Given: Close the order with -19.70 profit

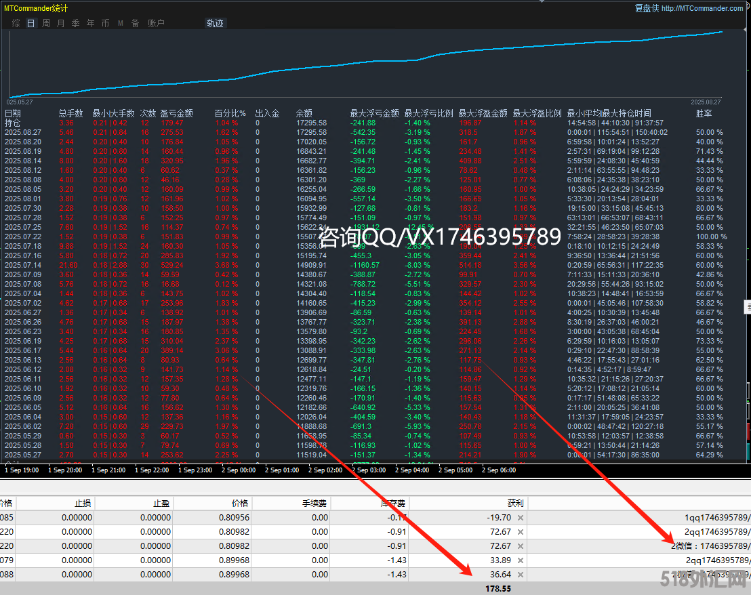Looking at the screenshot, I should pos(520,518).
